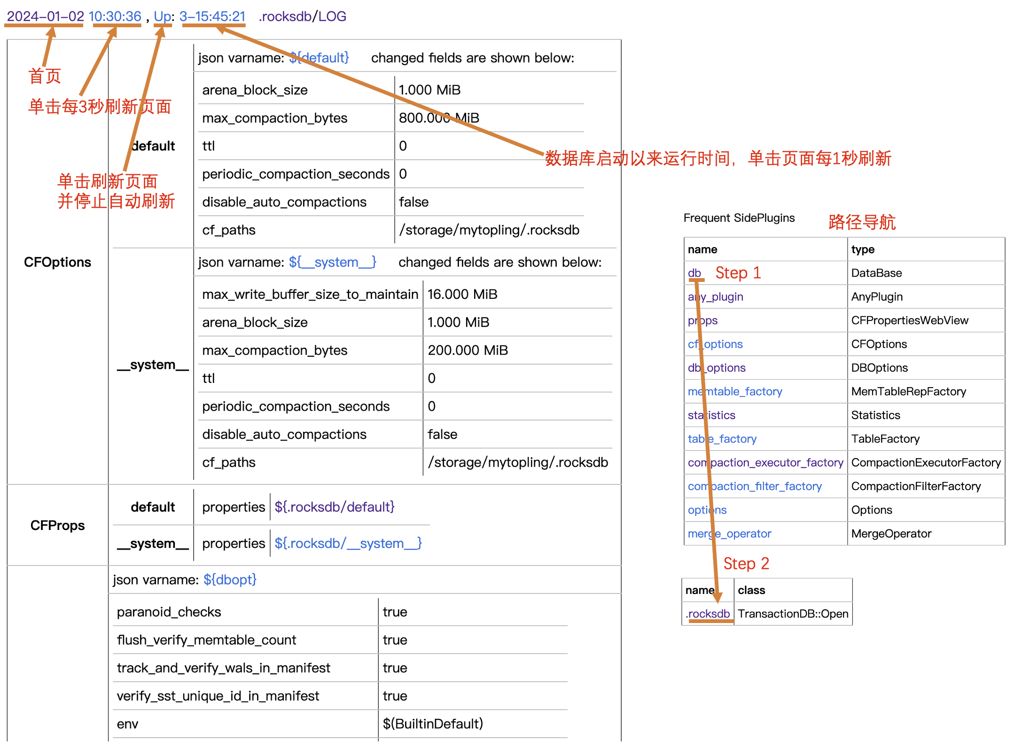
Task: Open the options link in SidePlugins
Action: tap(707, 510)
